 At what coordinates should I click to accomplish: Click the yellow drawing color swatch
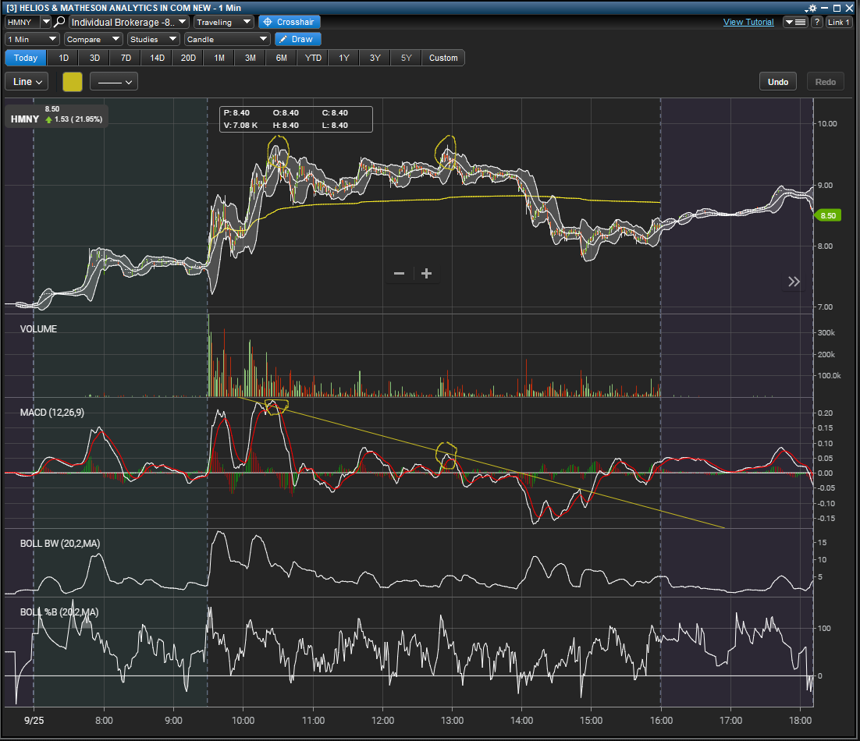(x=72, y=81)
